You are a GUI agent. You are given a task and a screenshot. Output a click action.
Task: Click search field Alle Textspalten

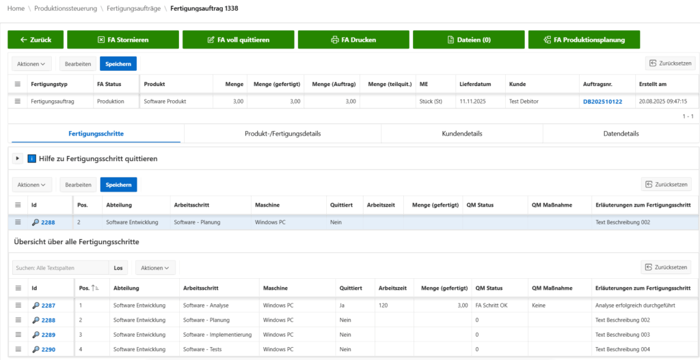(x=61, y=268)
